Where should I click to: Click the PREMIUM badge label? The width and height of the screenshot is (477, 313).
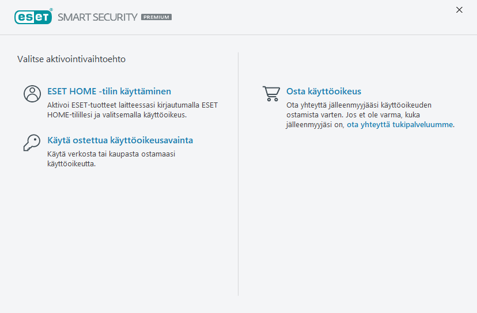tap(156, 17)
